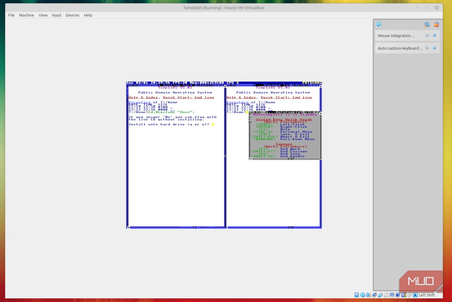Click the optical disc status bar icon
The image size is (452, 302).
[363, 295]
